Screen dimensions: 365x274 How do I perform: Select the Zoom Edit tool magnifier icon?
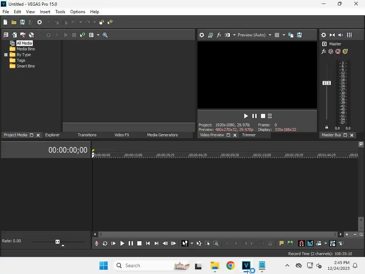pyautogui.click(x=216, y=243)
